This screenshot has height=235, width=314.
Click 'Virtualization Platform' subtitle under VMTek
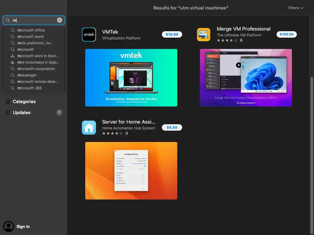(x=121, y=38)
